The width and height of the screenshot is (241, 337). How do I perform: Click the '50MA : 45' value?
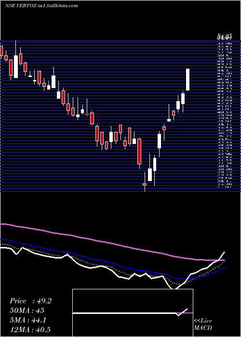[x=27, y=311]
